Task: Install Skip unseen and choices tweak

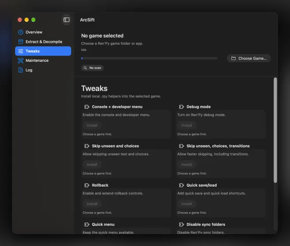Action: coord(92,164)
